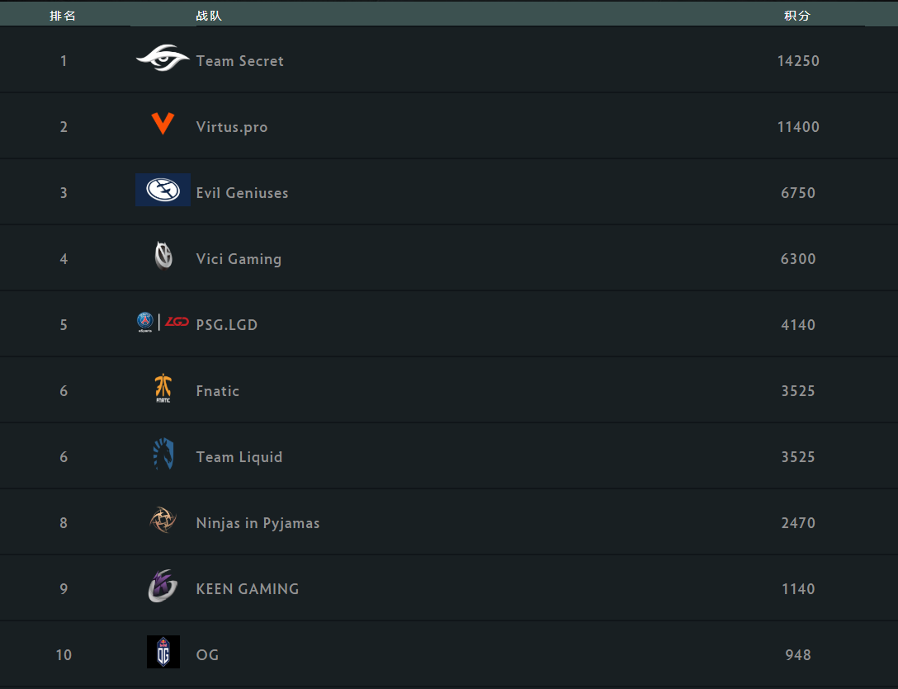Viewport: 898px width, 689px height.
Task: Click the blue Team Liquid horse logo
Action: (x=163, y=454)
